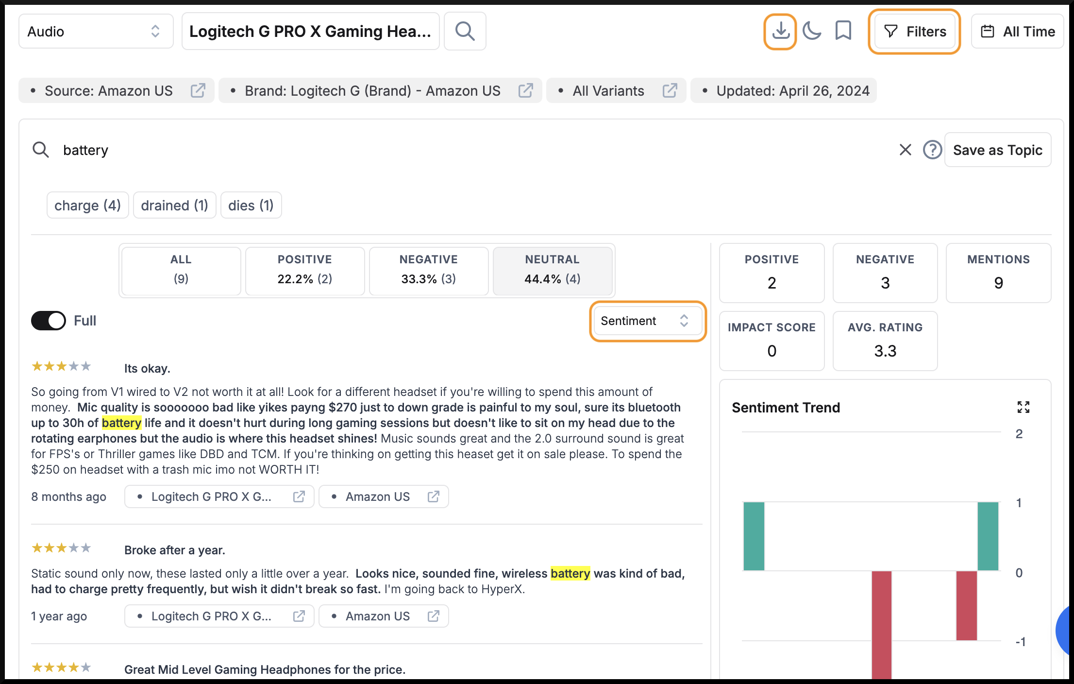Image resolution: width=1074 pixels, height=684 pixels.
Task: Click star rating of 'Its okay.' review
Action: (61, 366)
